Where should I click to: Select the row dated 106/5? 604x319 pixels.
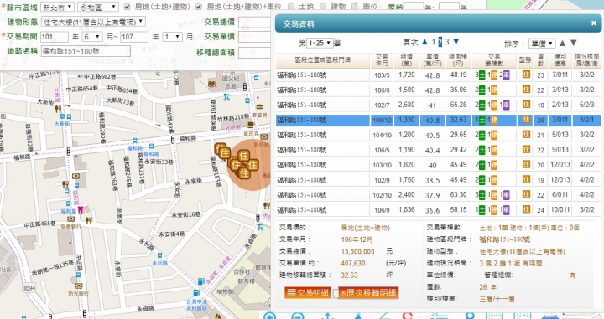pyautogui.click(x=439, y=150)
